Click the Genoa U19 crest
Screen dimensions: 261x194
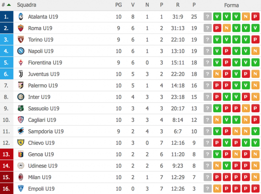point(20,154)
